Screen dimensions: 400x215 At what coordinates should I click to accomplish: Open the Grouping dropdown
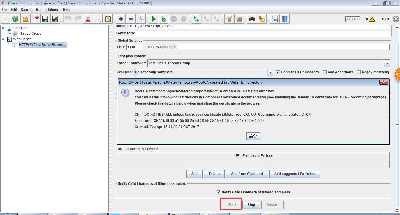[x=271, y=72]
